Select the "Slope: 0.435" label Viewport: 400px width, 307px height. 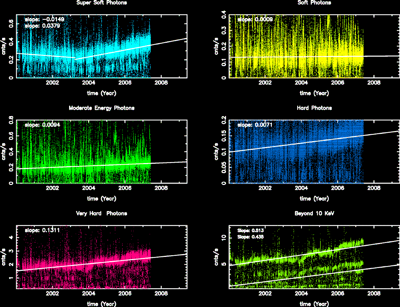(x=250, y=236)
